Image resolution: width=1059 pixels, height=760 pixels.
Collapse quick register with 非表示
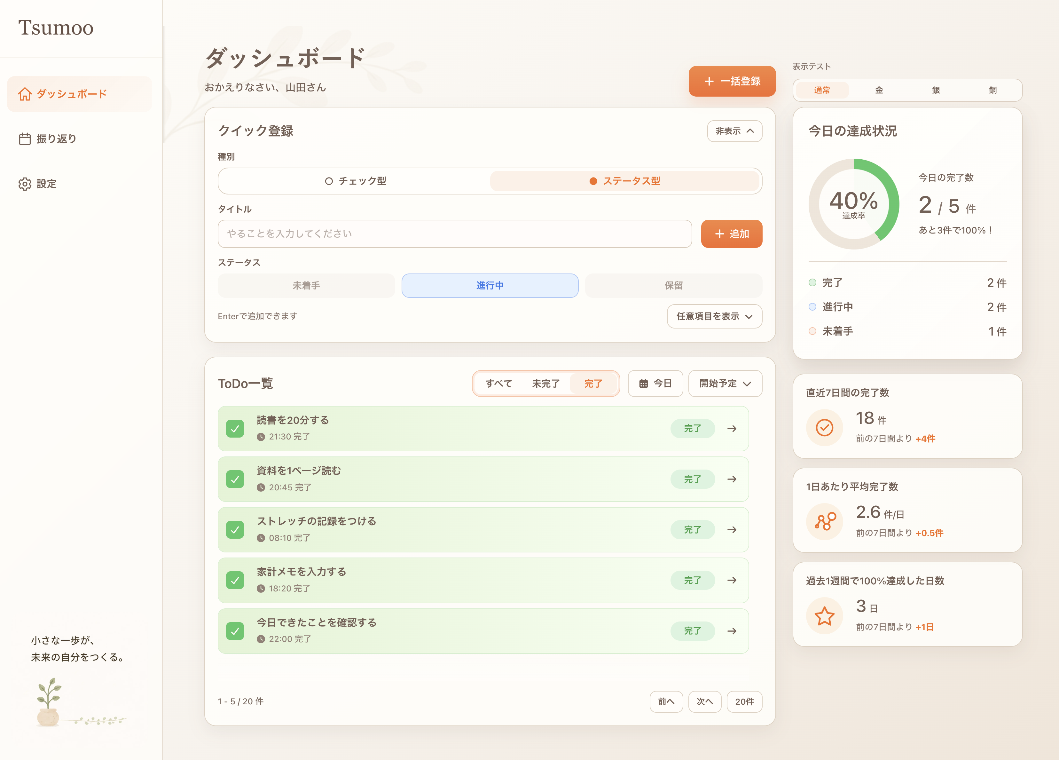click(734, 131)
